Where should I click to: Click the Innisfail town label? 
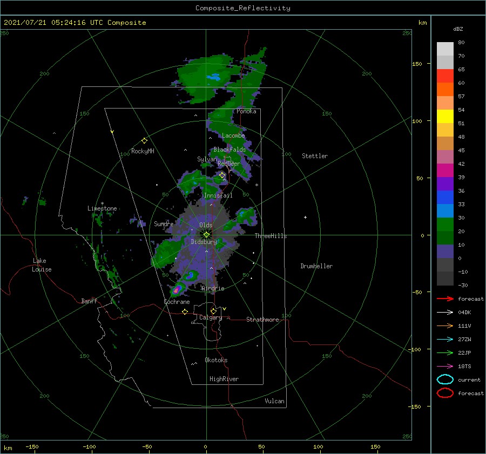pyautogui.click(x=218, y=195)
